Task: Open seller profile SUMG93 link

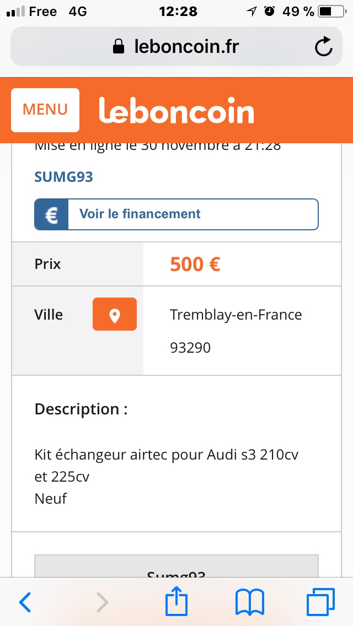Action: tap(64, 177)
